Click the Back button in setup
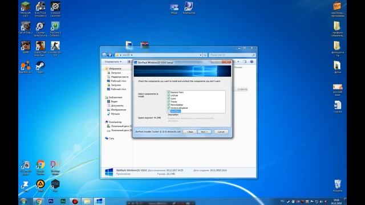The image size is (365, 205). point(190,132)
